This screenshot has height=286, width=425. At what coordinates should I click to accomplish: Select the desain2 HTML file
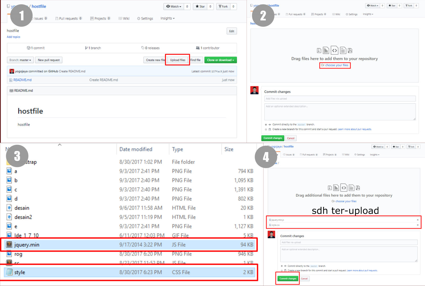coord(130,217)
